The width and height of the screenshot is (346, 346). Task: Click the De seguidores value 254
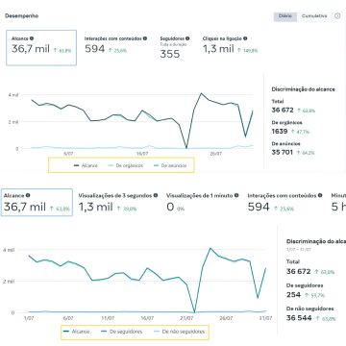293,294
